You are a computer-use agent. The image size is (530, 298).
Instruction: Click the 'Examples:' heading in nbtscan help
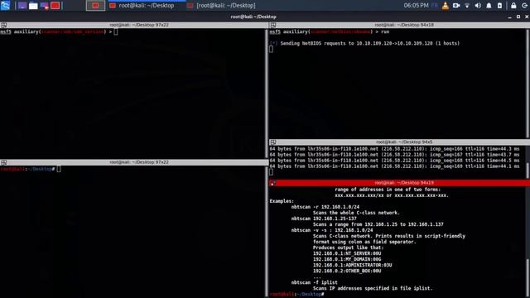[282, 201]
